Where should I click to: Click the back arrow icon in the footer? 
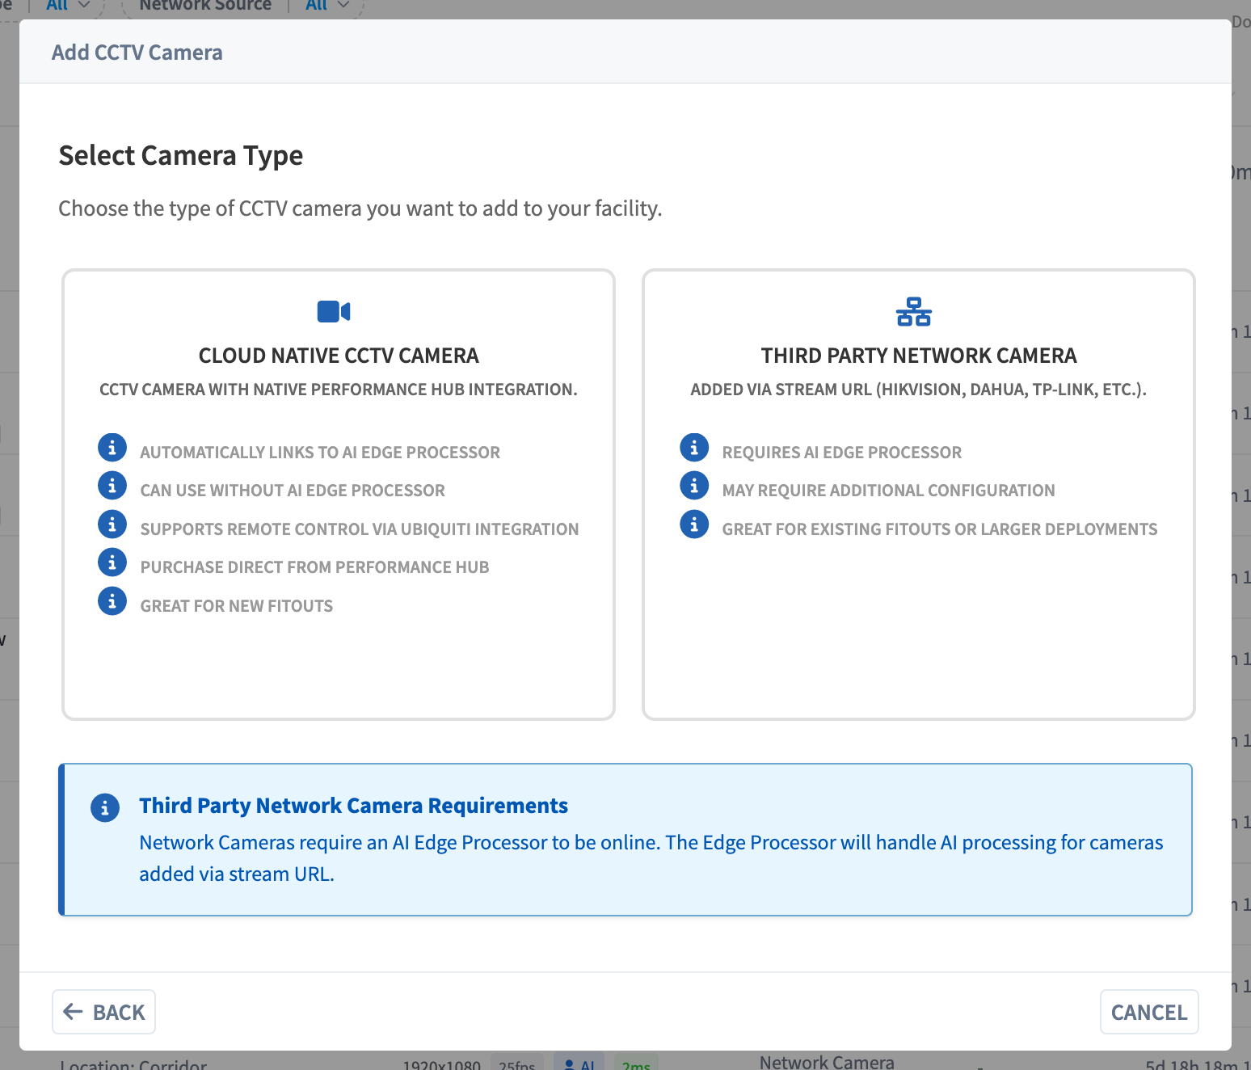click(x=74, y=1011)
